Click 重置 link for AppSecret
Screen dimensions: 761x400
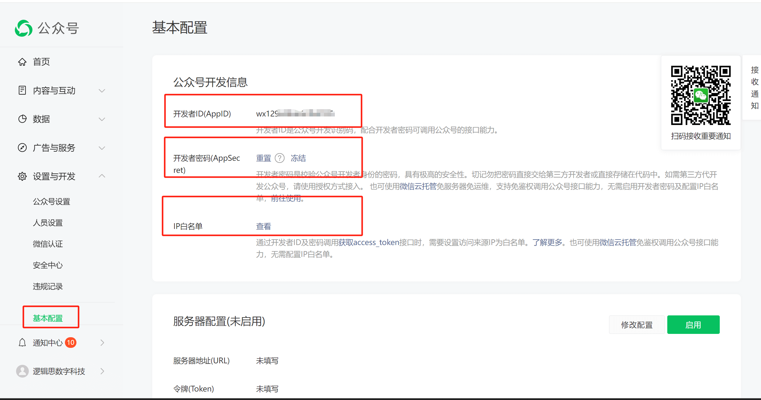[x=264, y=158]
